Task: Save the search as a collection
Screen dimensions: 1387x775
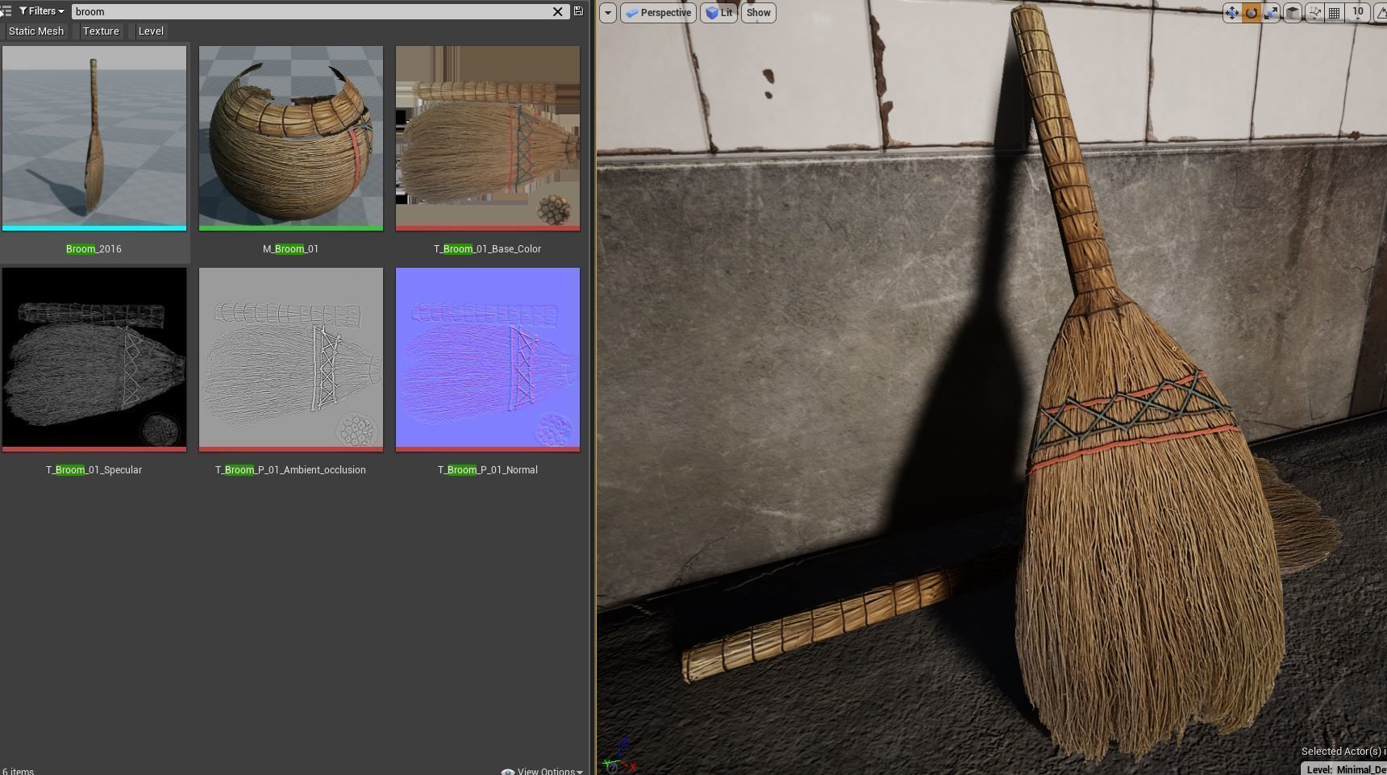Action: point(578,11)
